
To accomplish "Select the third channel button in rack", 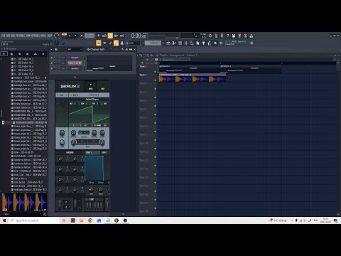I will (x=75, y=68).
